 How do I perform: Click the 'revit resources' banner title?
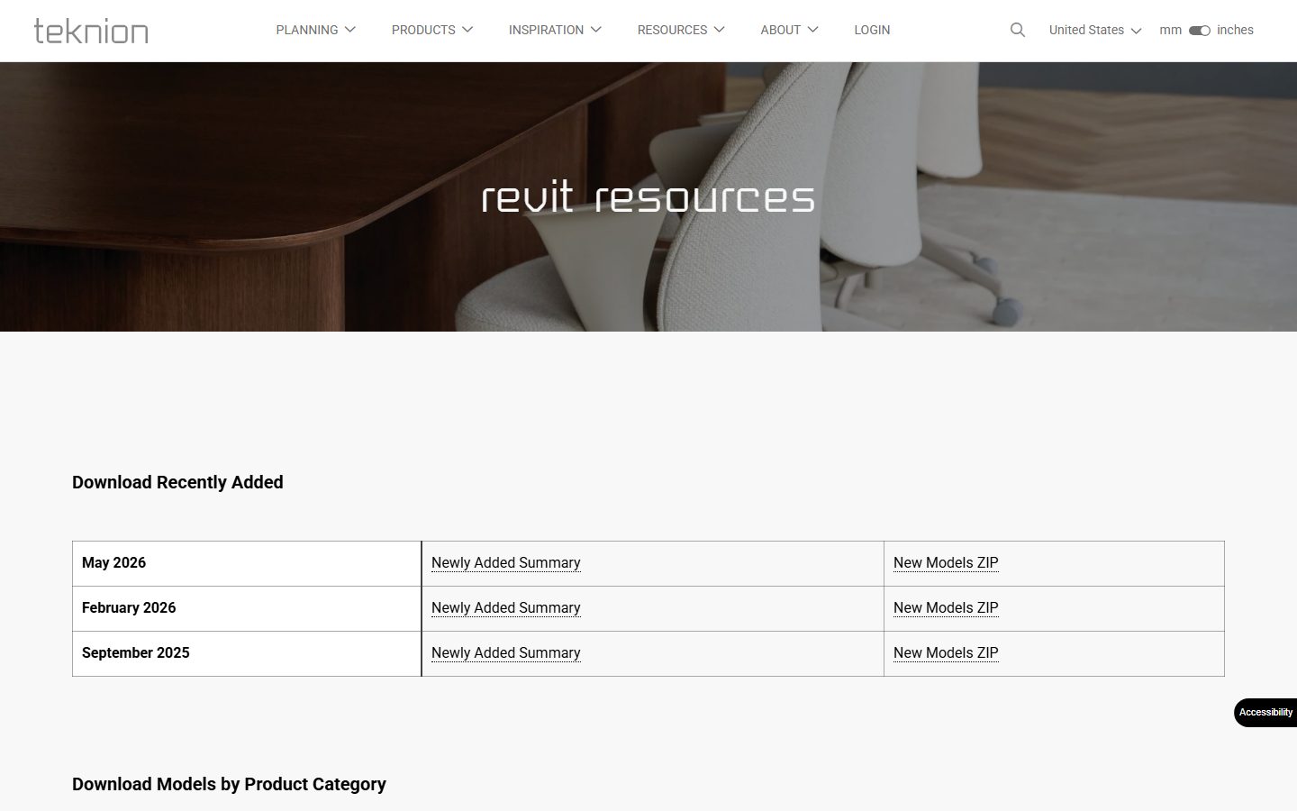pyautogui.click(x=648, y=197)
